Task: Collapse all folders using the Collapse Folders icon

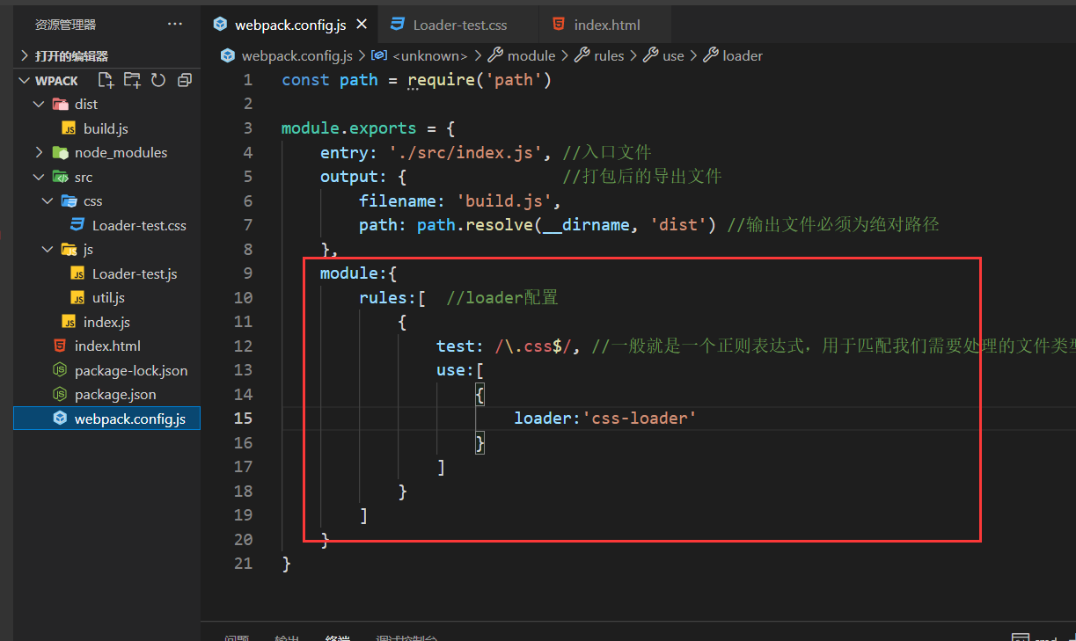Action: click(x=184, y=80)
